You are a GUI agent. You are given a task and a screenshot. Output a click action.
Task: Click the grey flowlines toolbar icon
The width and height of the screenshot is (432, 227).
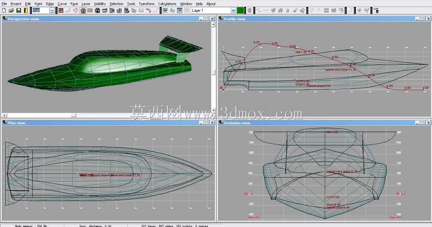pyautogui.click(x=134, y=10)
